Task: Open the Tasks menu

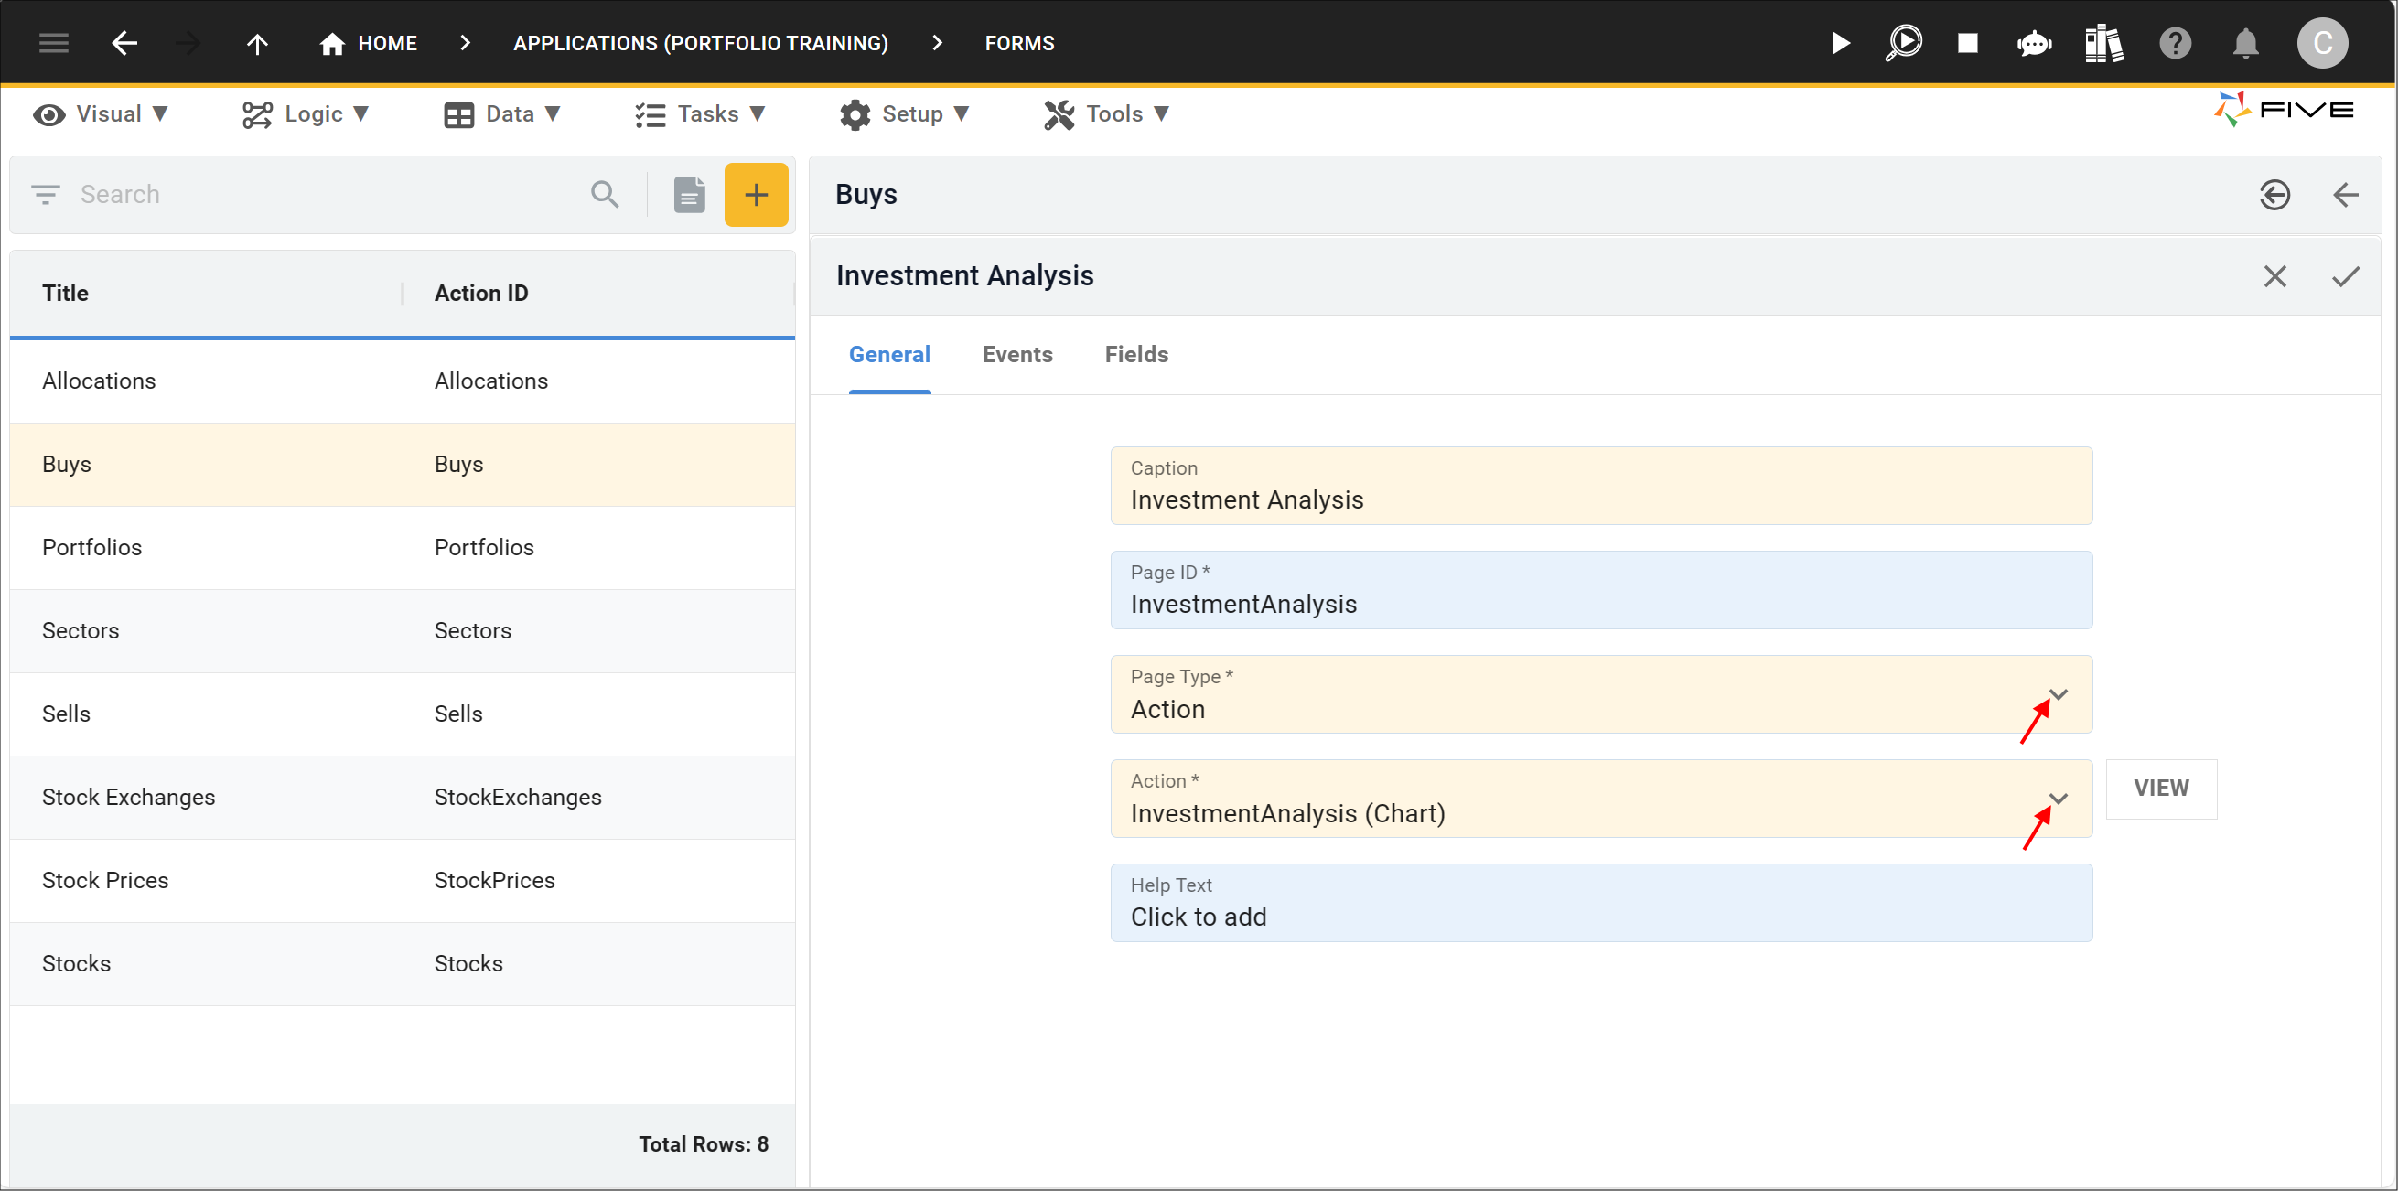Action: pyautogui.click(x=700, y=114)
